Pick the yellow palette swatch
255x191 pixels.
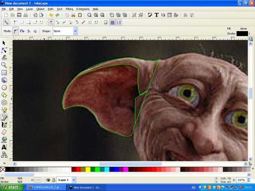click(x=88, y=170)
